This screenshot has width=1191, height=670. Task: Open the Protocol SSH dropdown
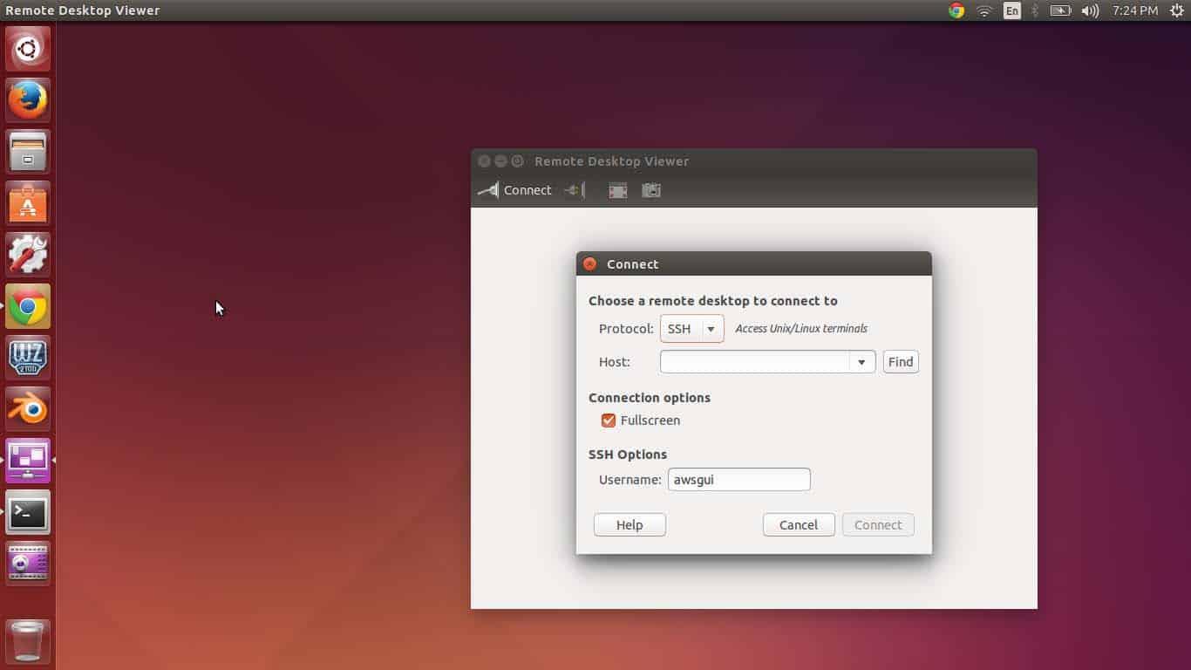click(692, 329)
